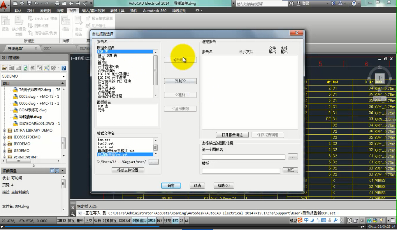This screenshot has width=397, height=230.
Task: Click the导线清单.dwg drawing file icon
Action: pyautogui.click(x=15, y=117)
